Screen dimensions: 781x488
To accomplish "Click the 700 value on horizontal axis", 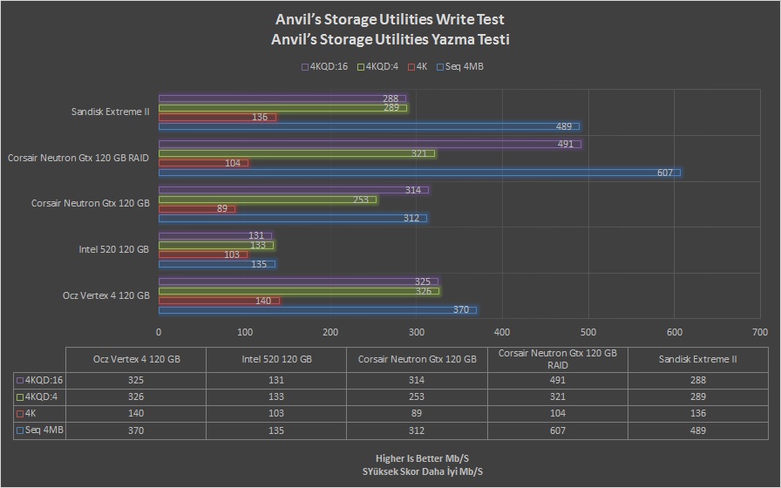I will click(760, 332).
